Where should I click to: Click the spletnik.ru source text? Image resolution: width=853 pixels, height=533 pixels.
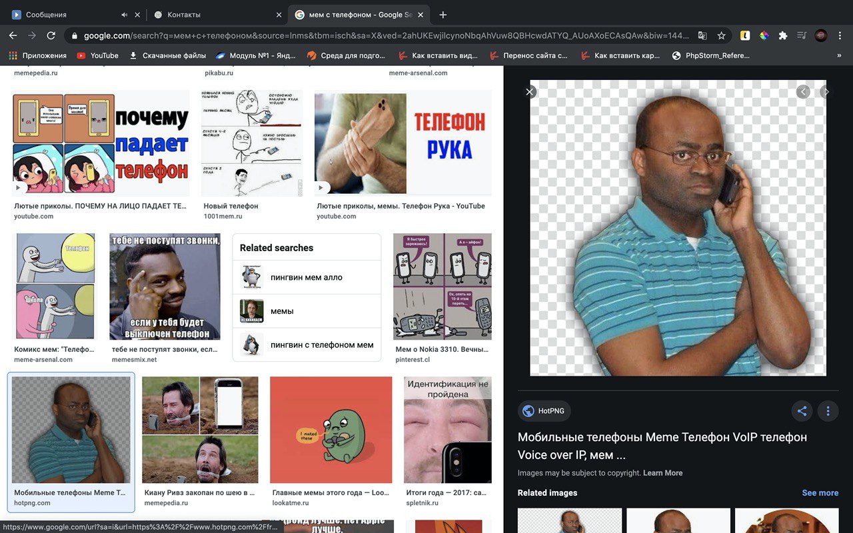coord(423,503)
